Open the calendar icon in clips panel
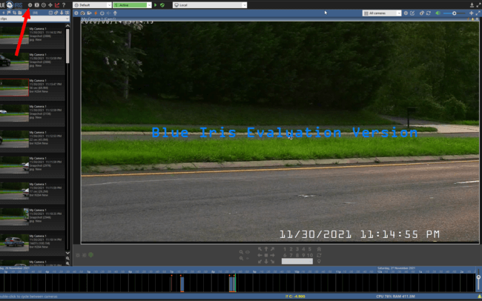The image size is (482, 301). [50, 13]
